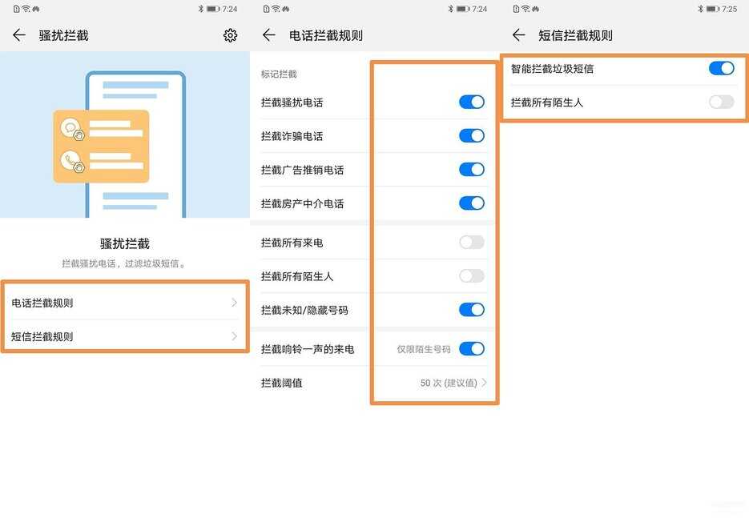The width and height of the screenshot is (749, 518).
Task: Click 拦截骚扰电话 label
Action: [x=292, y=102]
